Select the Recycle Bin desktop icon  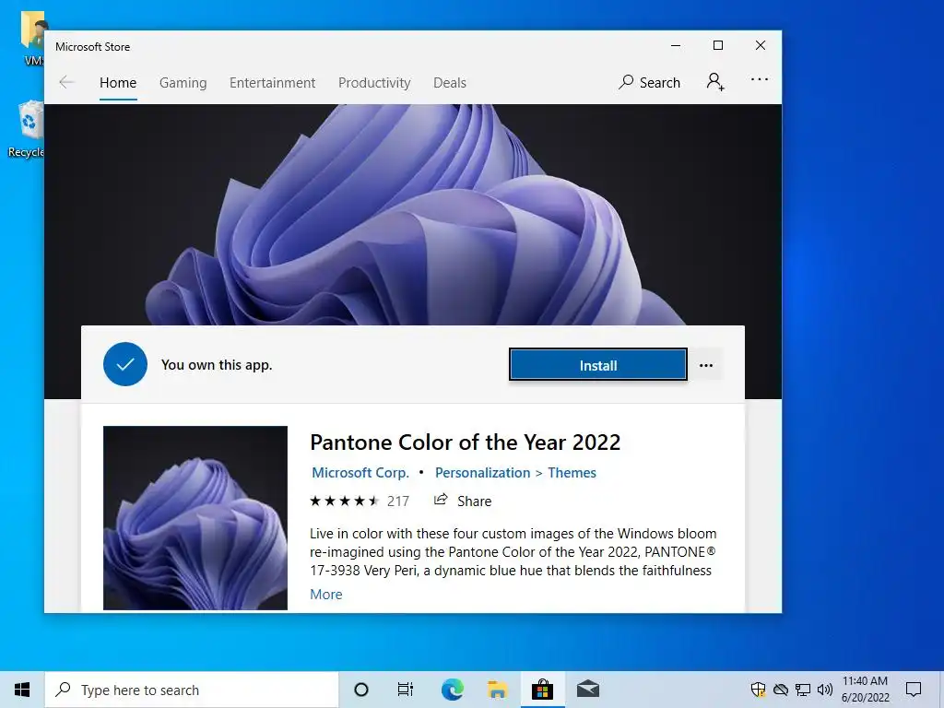click(x=26, y=130)
